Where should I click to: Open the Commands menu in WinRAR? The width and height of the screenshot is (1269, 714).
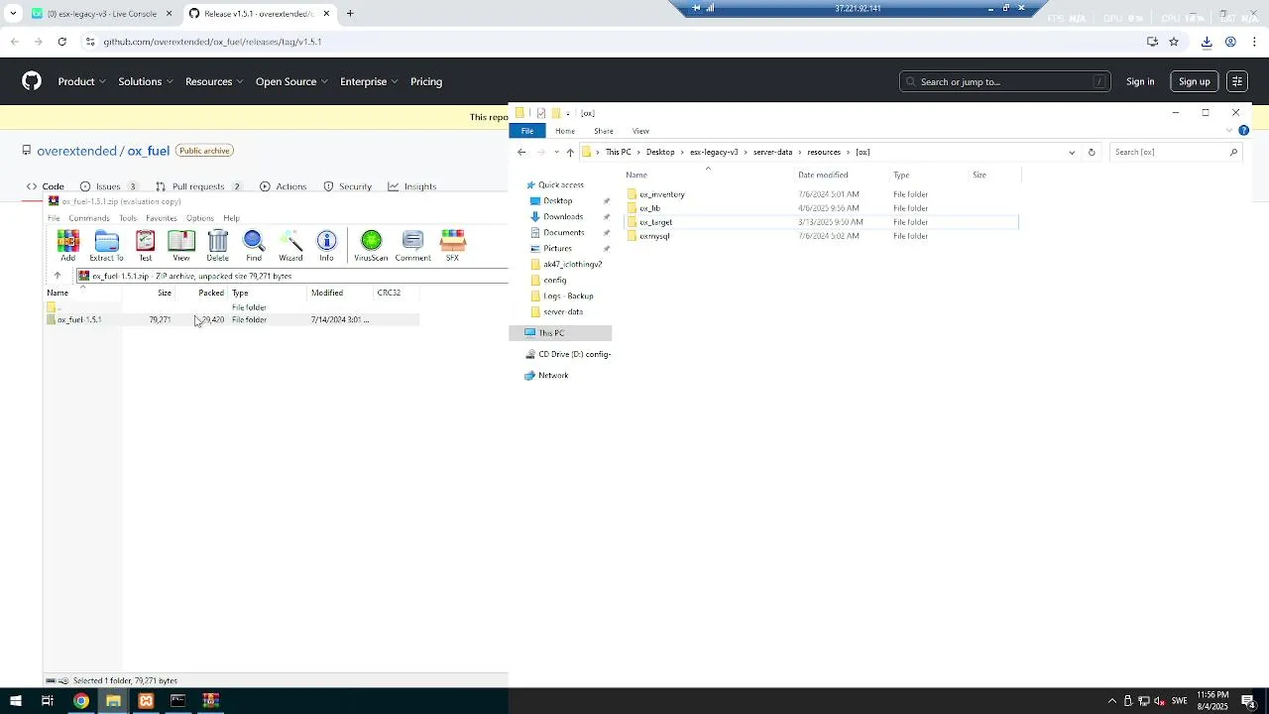pyautogui.click(x=89, y=218)
